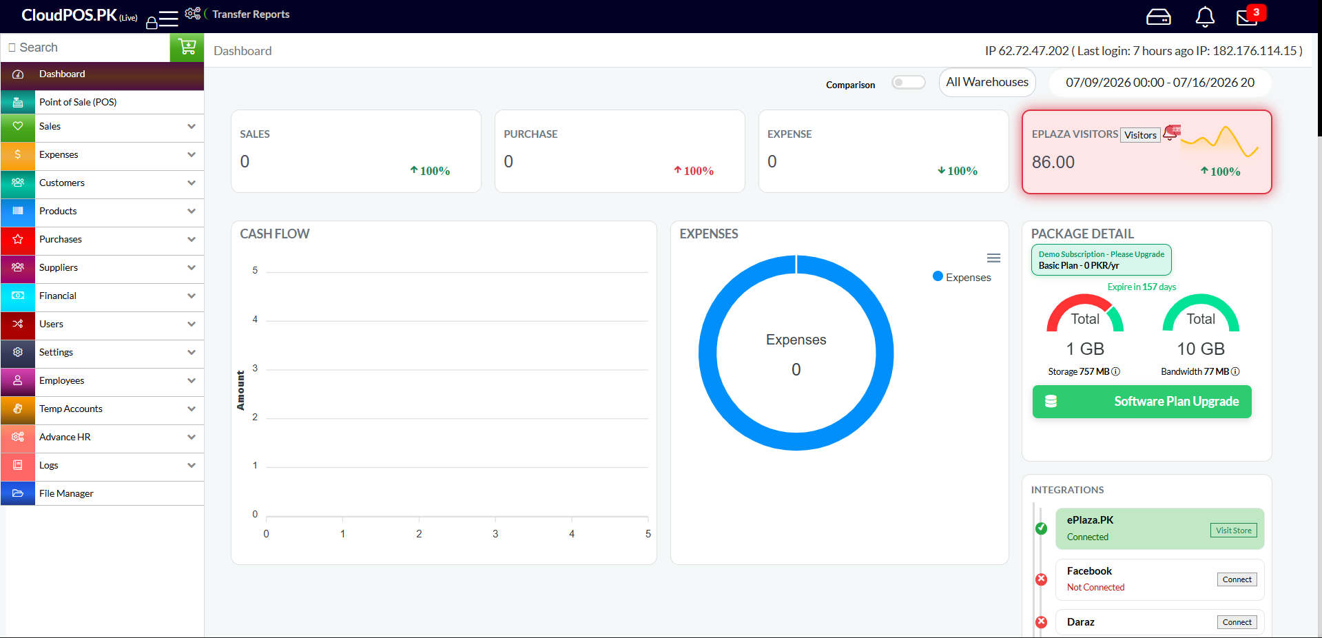Expand the Employees menu chevron
This screenshot has height=638, width=1322.
pyautogui.click(x=192, y=380)
